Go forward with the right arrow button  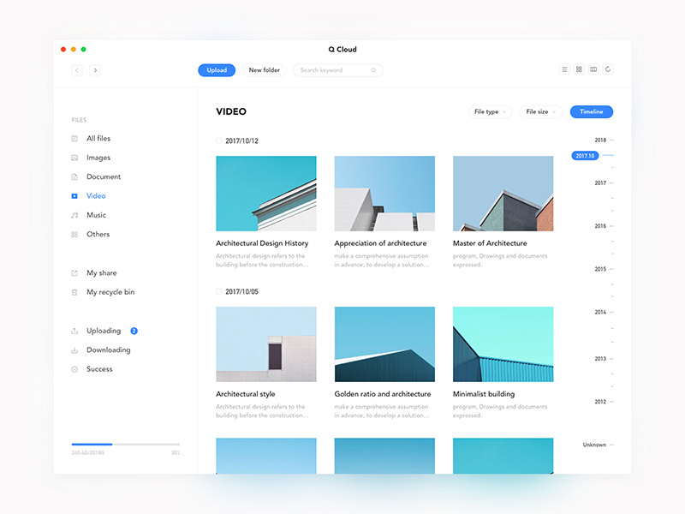(x=95, y=70)
